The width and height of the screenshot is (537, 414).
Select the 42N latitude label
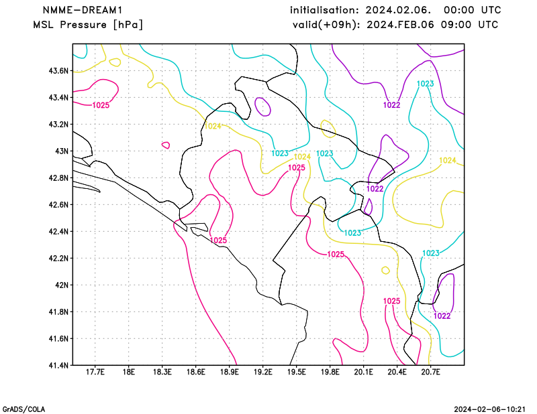62,285
